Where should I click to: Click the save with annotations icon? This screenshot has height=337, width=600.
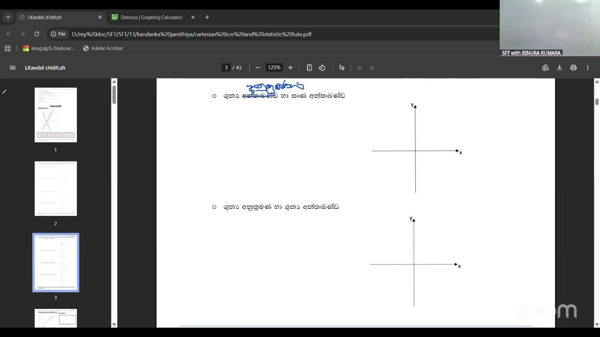545,68
